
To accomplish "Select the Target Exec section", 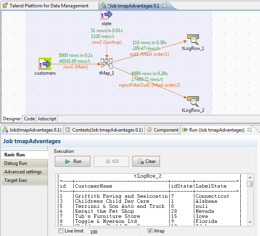I will pyautogui.click(x=25, y=180).
